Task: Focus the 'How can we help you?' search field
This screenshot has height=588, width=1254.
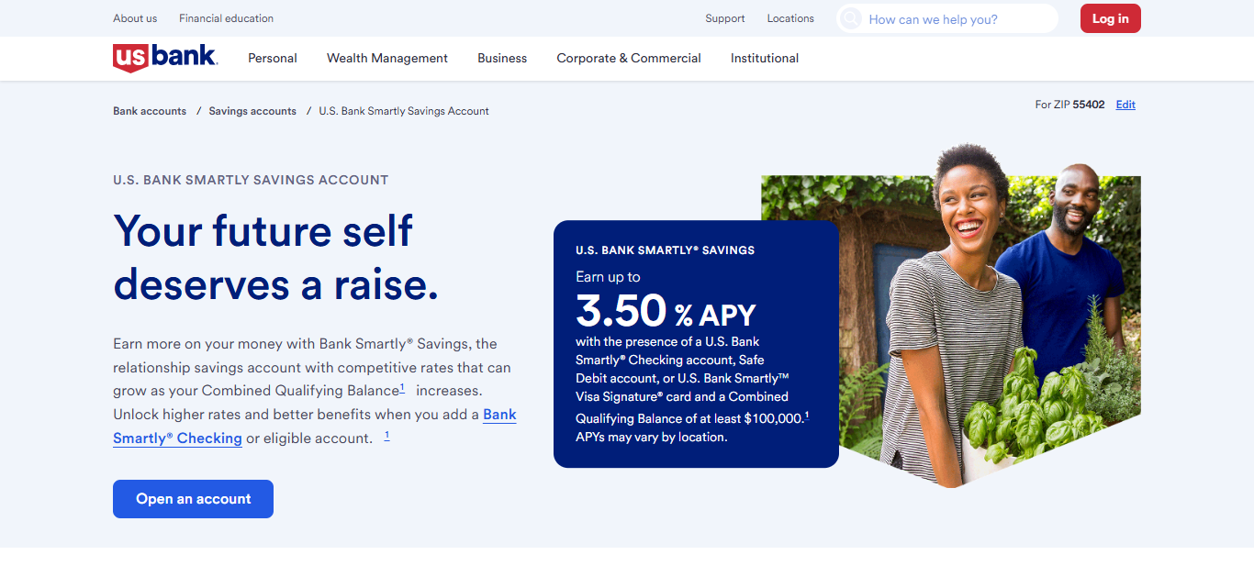Action: point(947,18)
